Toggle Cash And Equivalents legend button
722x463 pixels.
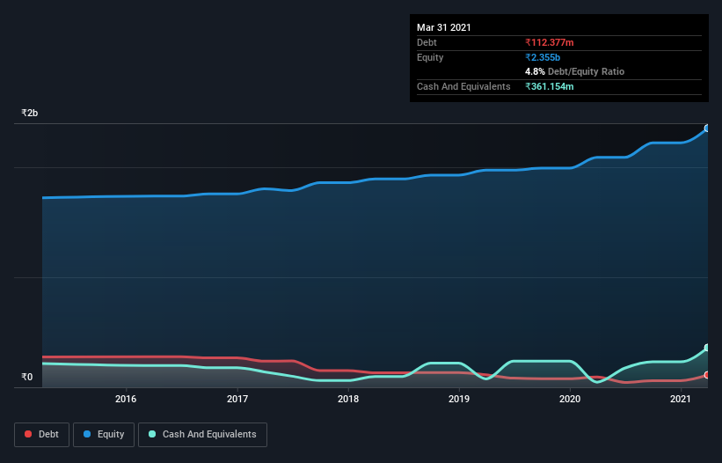coord(202,435)
